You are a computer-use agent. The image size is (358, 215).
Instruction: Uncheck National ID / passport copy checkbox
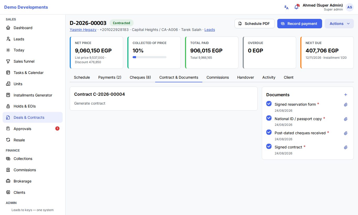(x=269, y=118)
